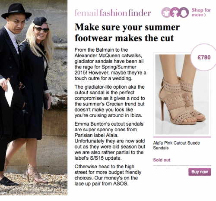Open the Shop for more link
216x201 pixels.
tap(201, 12)
